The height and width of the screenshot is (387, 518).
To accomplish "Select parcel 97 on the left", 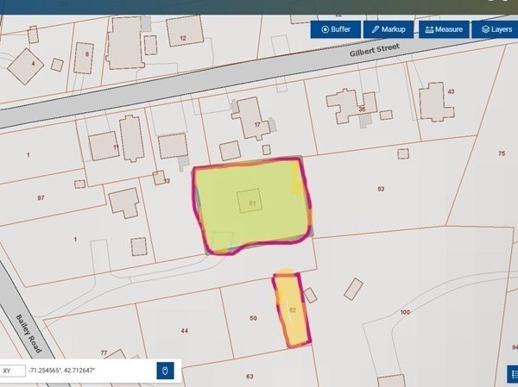I will [x=41, y=198].
